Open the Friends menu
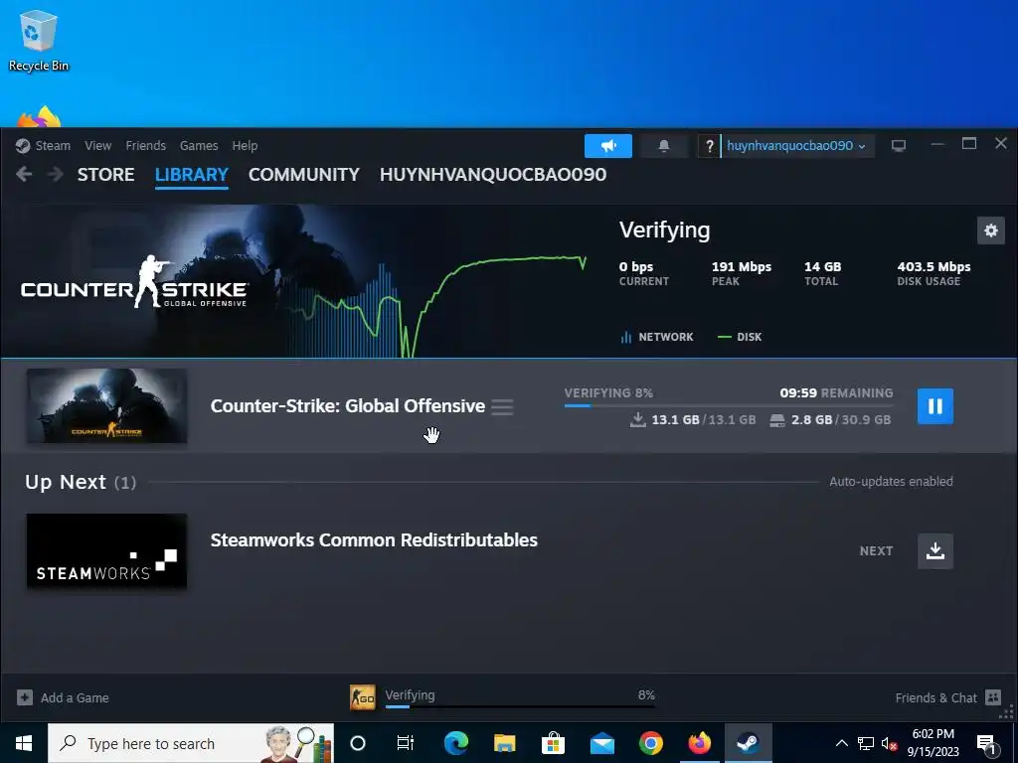Viewport: 1018px width, 763px height. coord(145,145)
